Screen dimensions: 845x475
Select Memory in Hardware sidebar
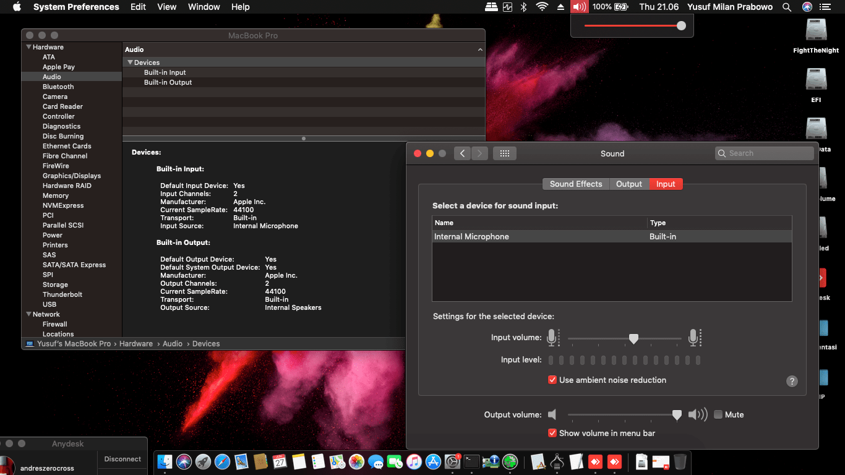pyautogui.click(x=56, y=195)
